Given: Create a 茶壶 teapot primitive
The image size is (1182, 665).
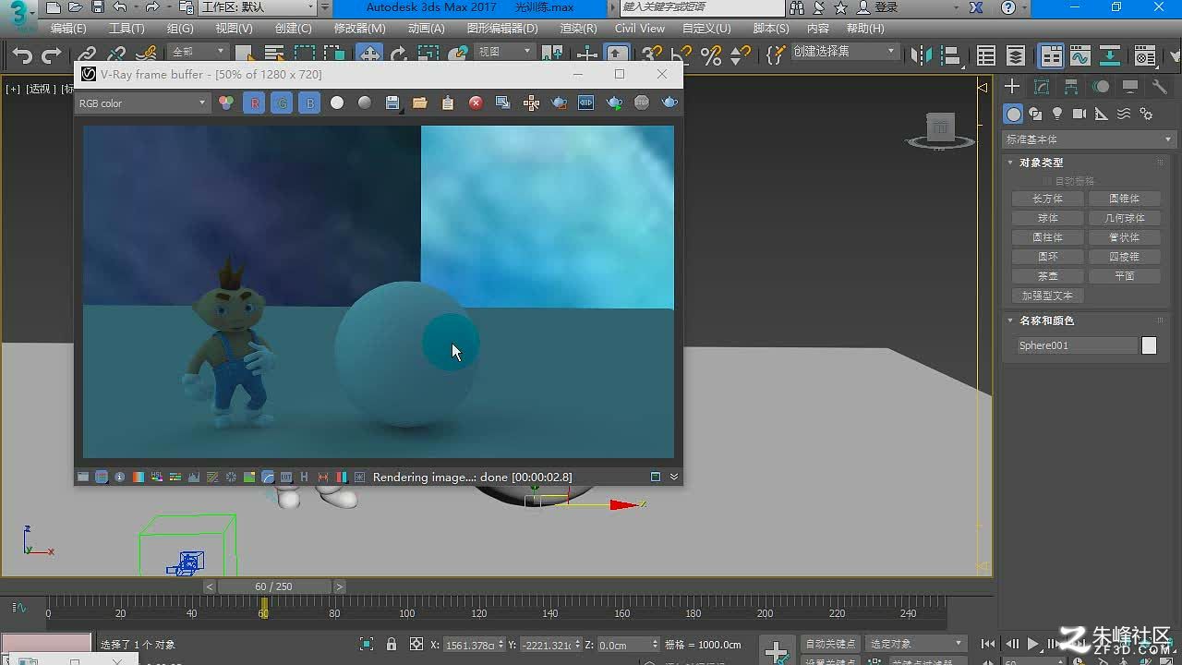Looking at the screenshot, I should [x=1047, y=276].
